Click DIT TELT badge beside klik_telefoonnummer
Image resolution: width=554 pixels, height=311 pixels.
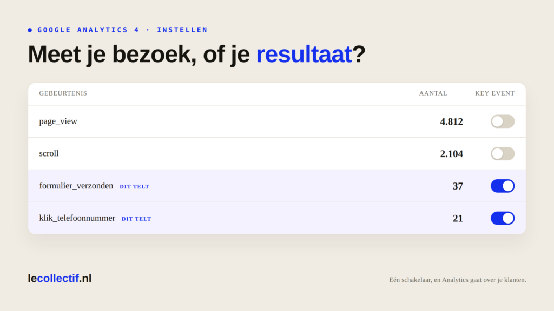click(x=136, y=219)
